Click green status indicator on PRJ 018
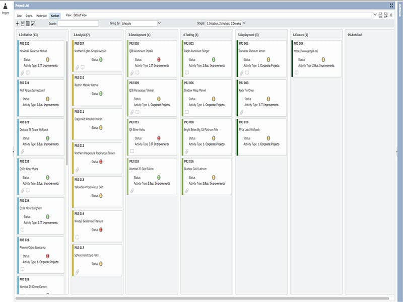Screen dimensions: 403x302 tap(159, 178)
